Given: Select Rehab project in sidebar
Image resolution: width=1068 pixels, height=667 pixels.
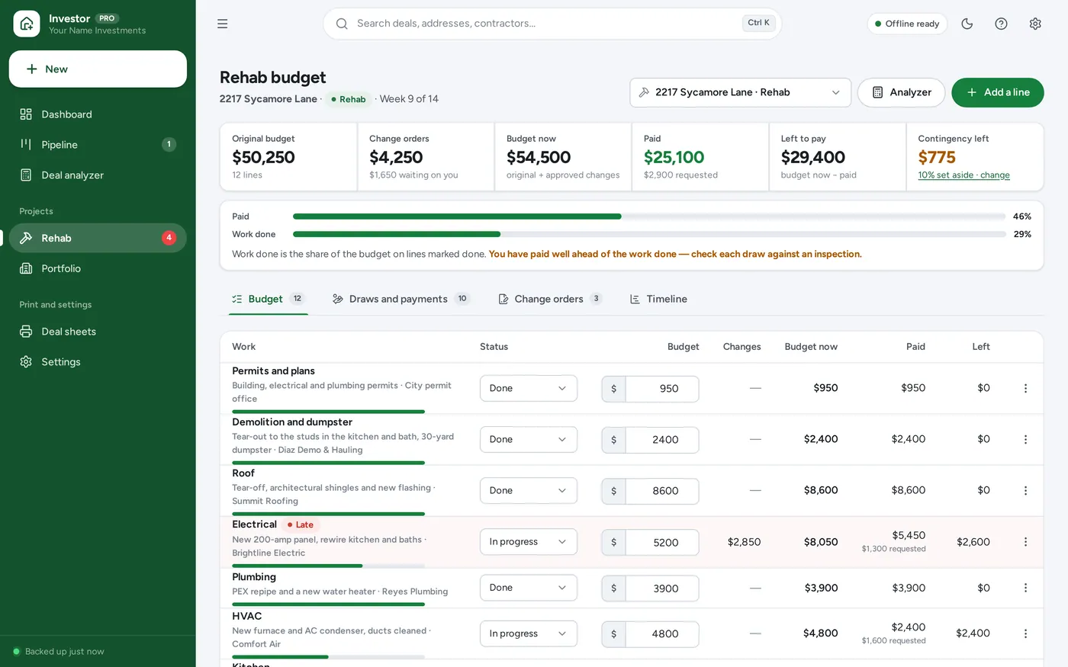Looking at the screenshot, I should (98, 238).
